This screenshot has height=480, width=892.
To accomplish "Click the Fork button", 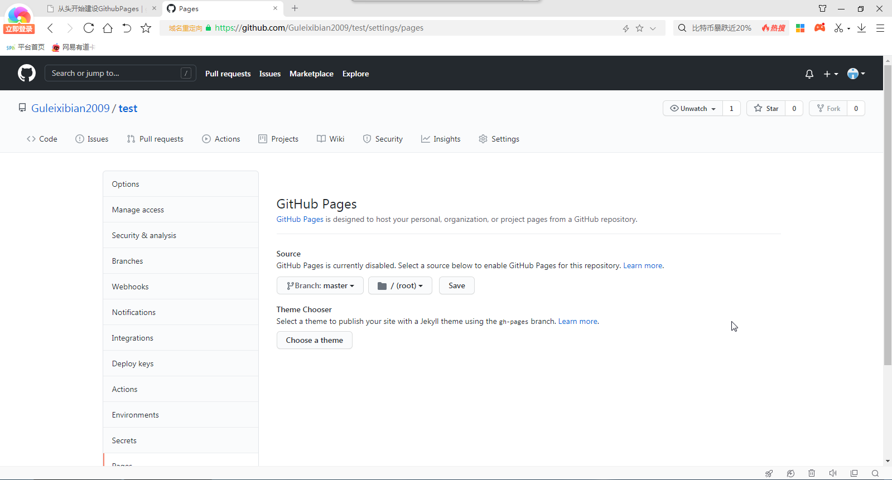I will tap(828, 108).
